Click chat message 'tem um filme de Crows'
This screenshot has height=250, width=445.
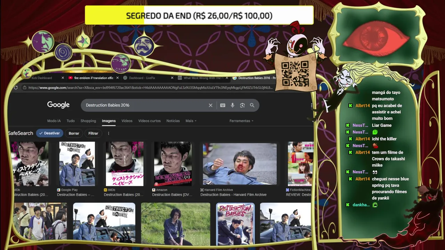388,159
